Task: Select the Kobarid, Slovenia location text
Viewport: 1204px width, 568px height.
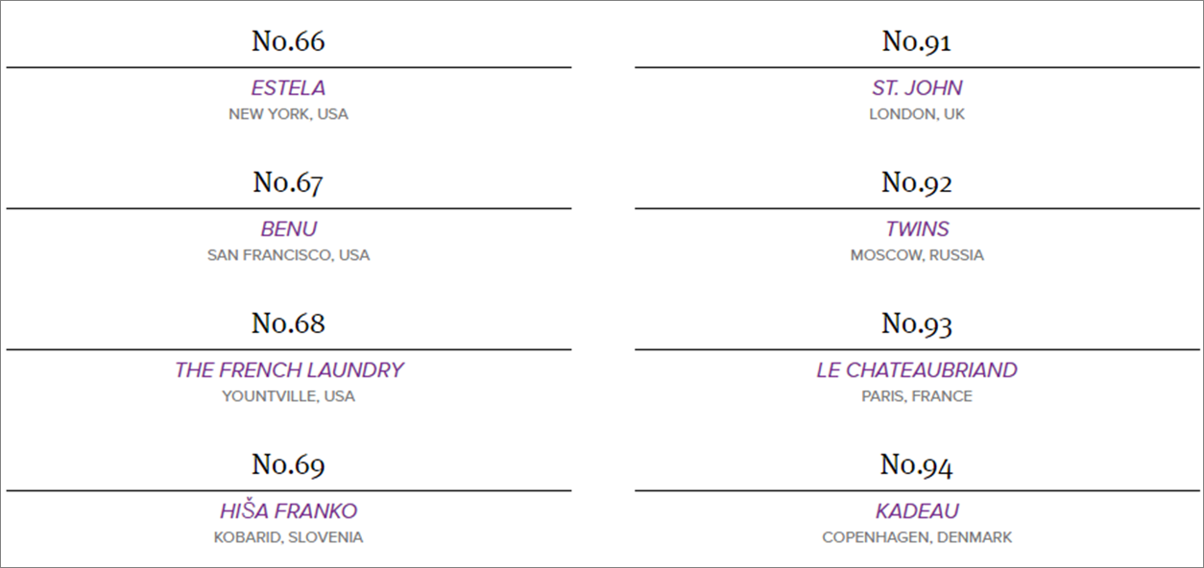Action: 288,537
